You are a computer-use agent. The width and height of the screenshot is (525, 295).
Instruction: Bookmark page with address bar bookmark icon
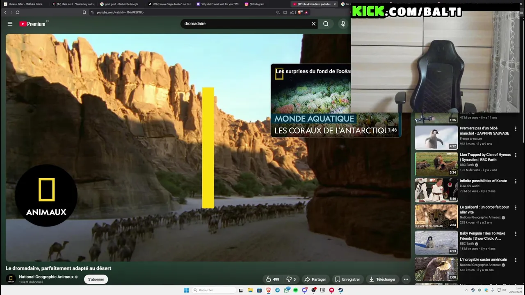[x=84, y=12]
